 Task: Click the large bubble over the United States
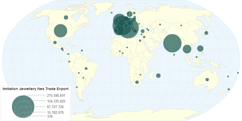pyautogui.click(x=60, y=31)
